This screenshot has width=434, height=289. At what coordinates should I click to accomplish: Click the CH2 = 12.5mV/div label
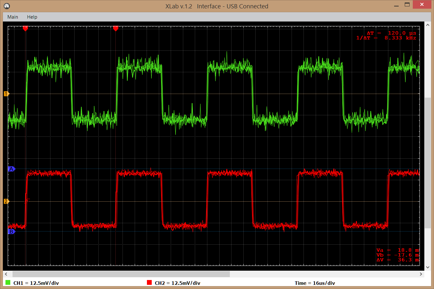coord(177,283)
